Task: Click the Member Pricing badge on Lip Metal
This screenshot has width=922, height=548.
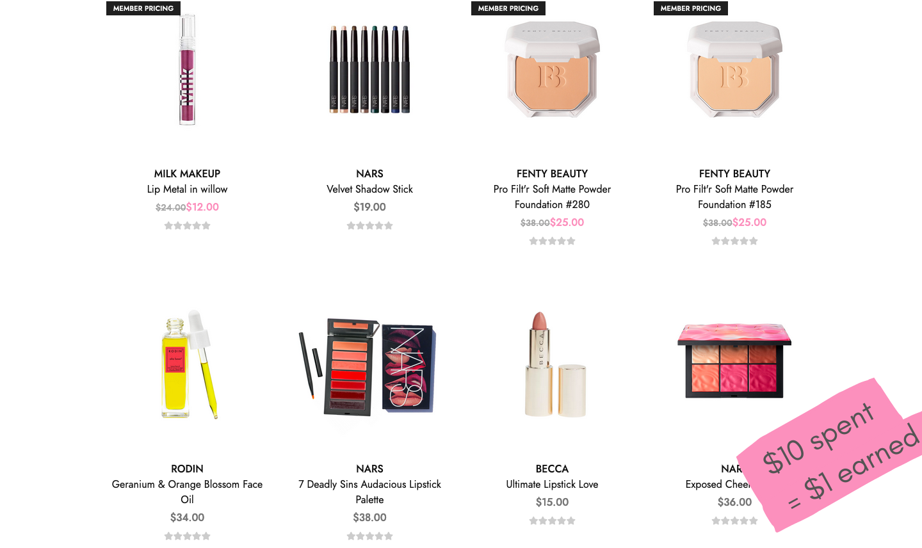Action: pos(143,8)
